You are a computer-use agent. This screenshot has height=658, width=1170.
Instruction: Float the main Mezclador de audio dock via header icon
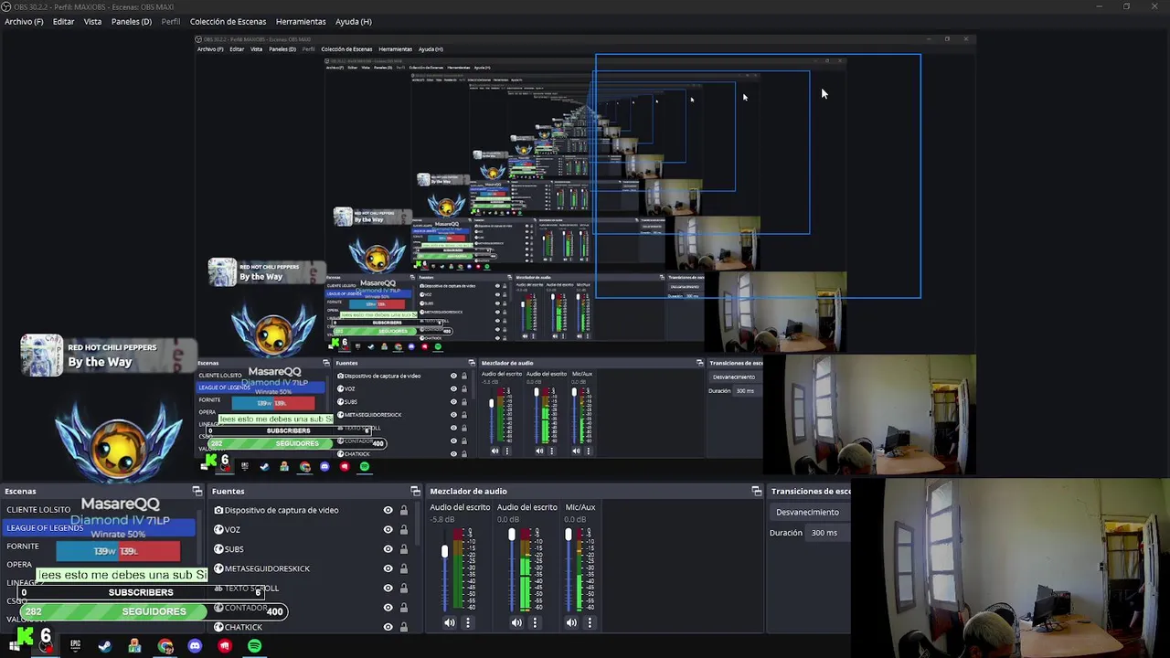point(756,491)
